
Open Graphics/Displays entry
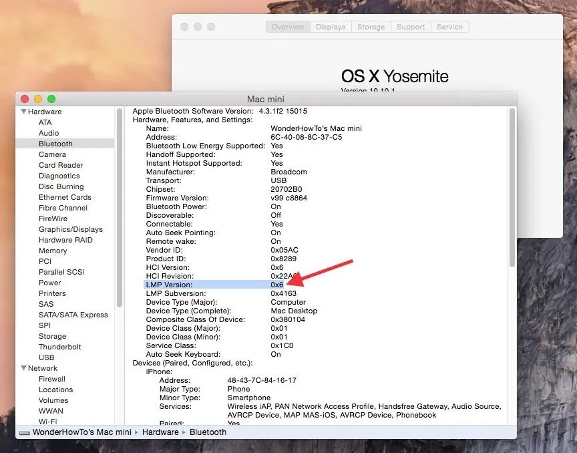point(71,229)
